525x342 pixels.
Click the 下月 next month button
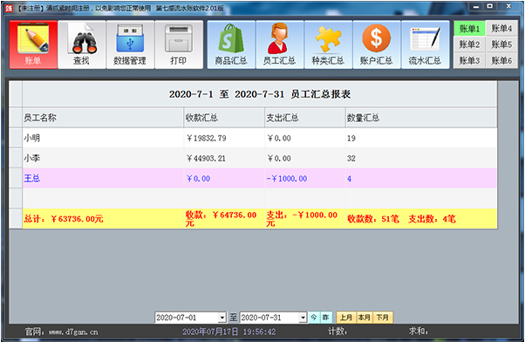click(382, 318)
